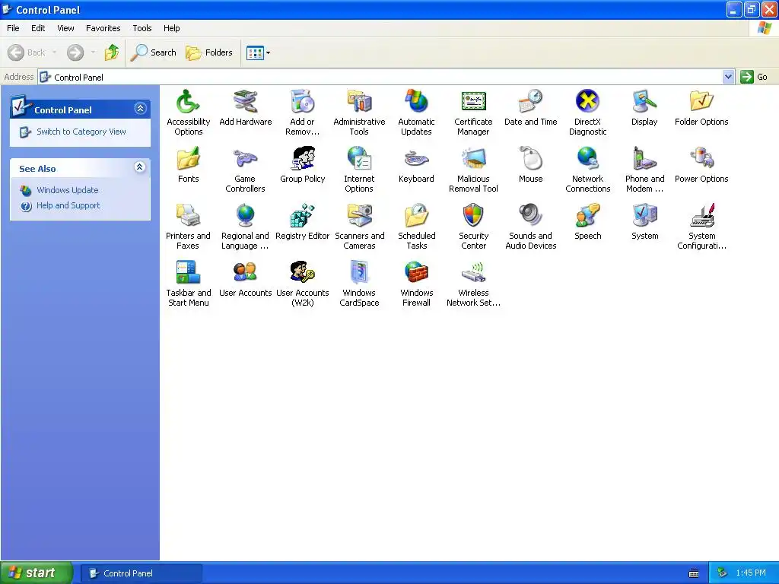Click the Windows Update link
Viewport: 779px width, 584px height.
coord(67,190)
